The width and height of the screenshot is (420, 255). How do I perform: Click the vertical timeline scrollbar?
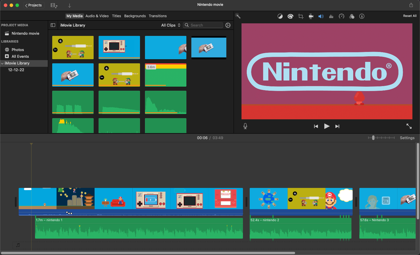tap(418, 181)
